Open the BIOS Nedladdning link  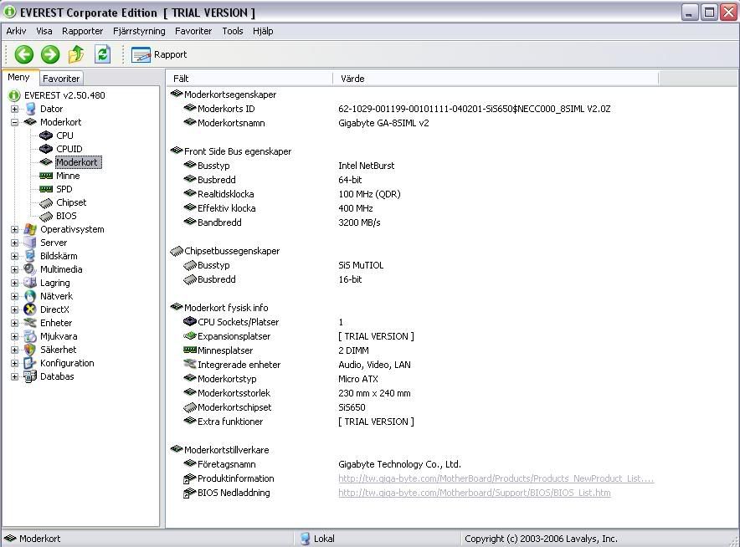click(x=474, y=493)
